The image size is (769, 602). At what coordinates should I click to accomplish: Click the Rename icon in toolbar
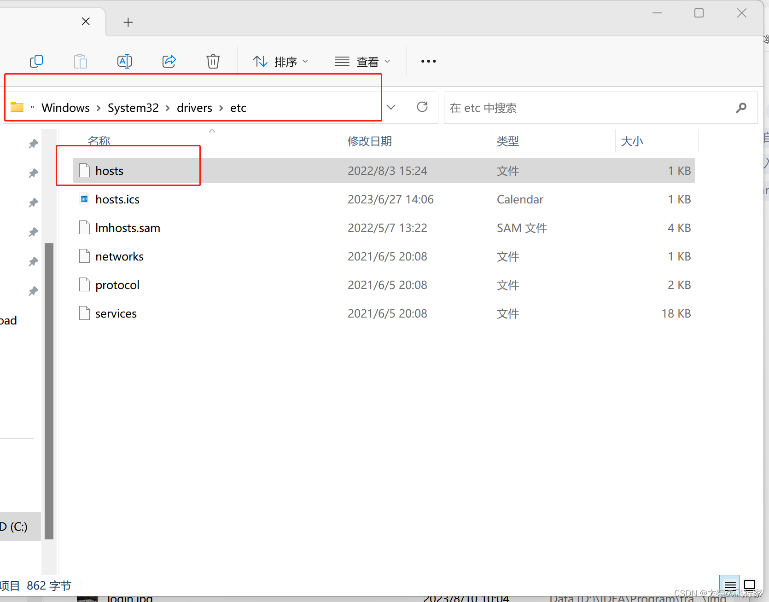coord(125,61)
